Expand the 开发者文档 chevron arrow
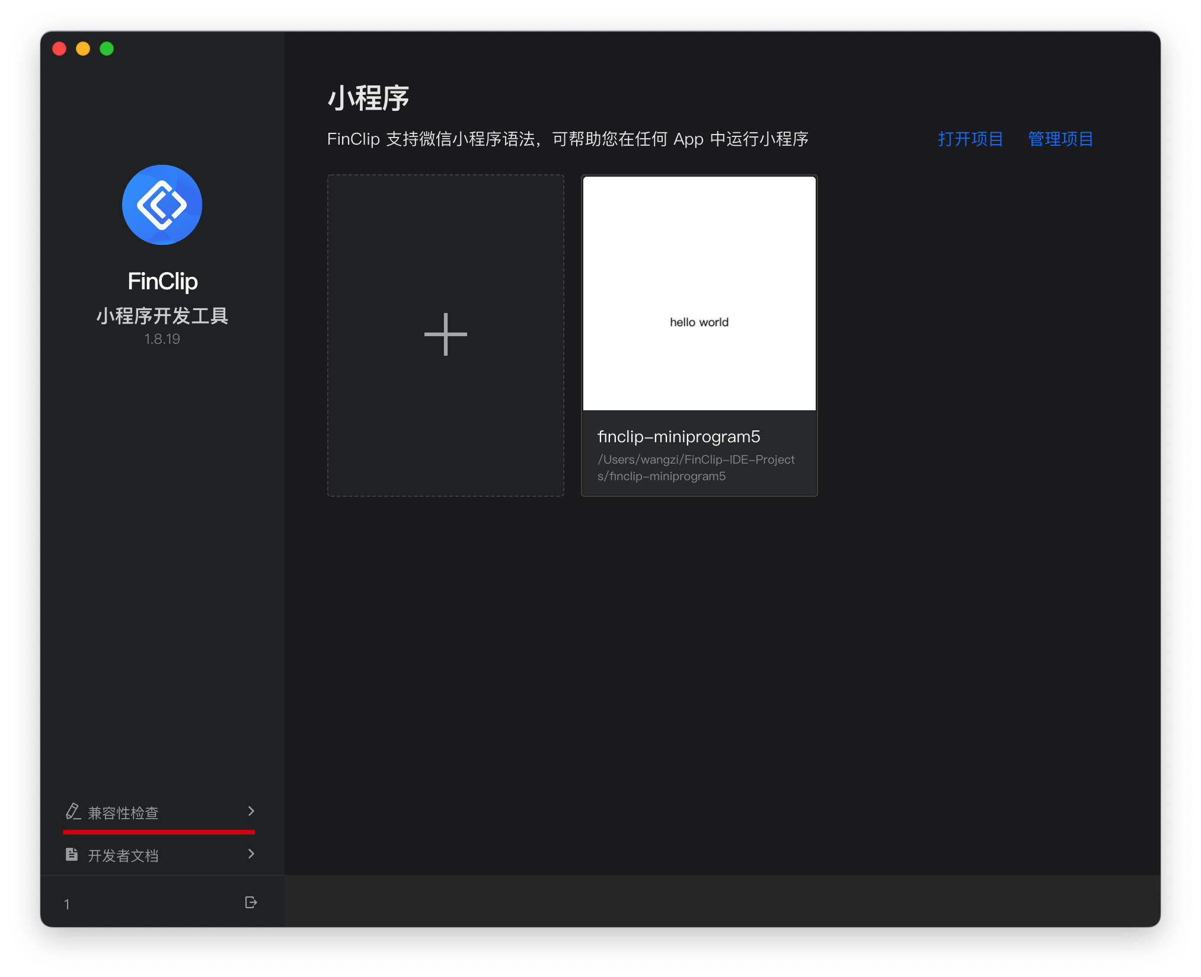1201x977 pixels. coord(251,854)
